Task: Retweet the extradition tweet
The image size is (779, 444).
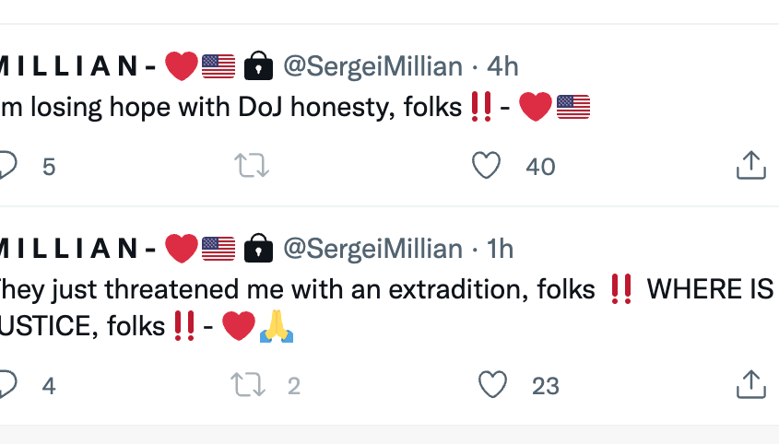Action: [x=248, y=385]
